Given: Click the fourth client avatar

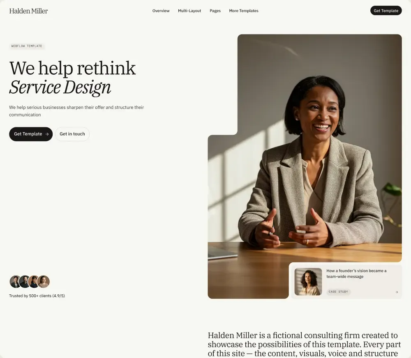Looking at the screenshot, I should [x=44, y=282].
